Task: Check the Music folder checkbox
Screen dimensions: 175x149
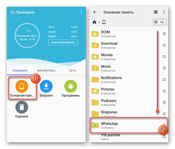Action: (164, 68)
